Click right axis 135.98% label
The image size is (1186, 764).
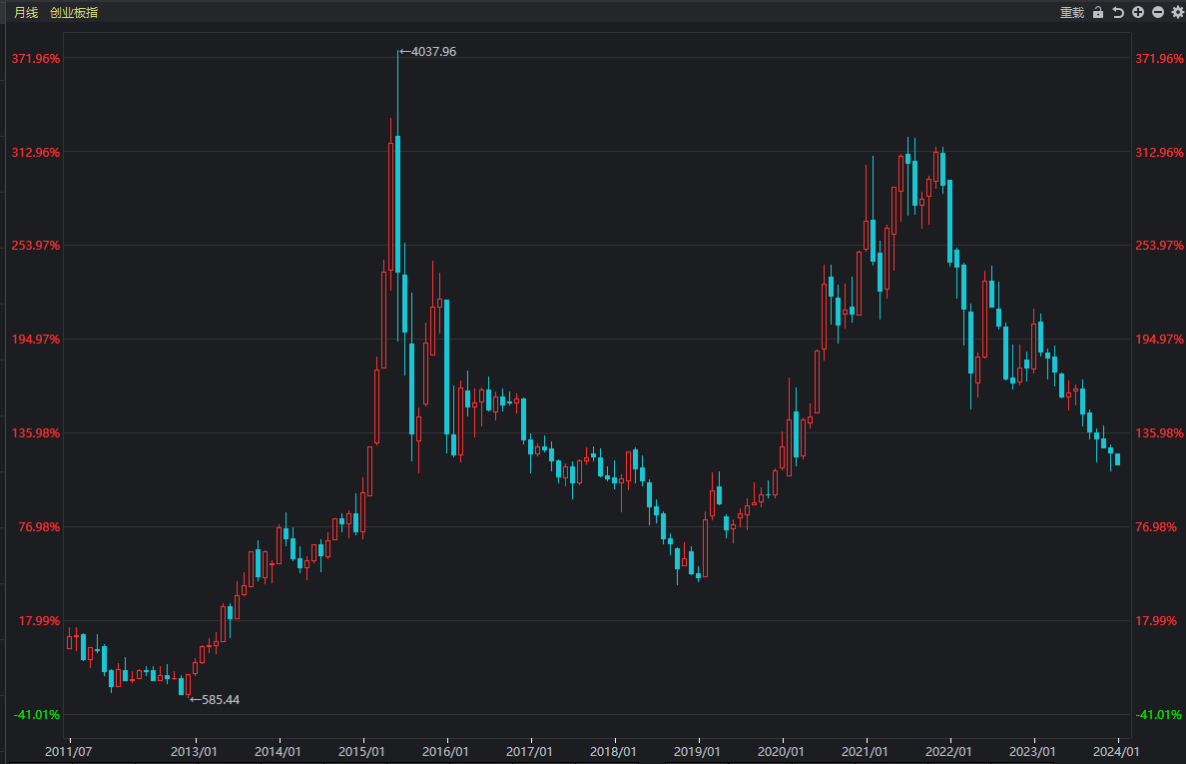point(1159,432)
